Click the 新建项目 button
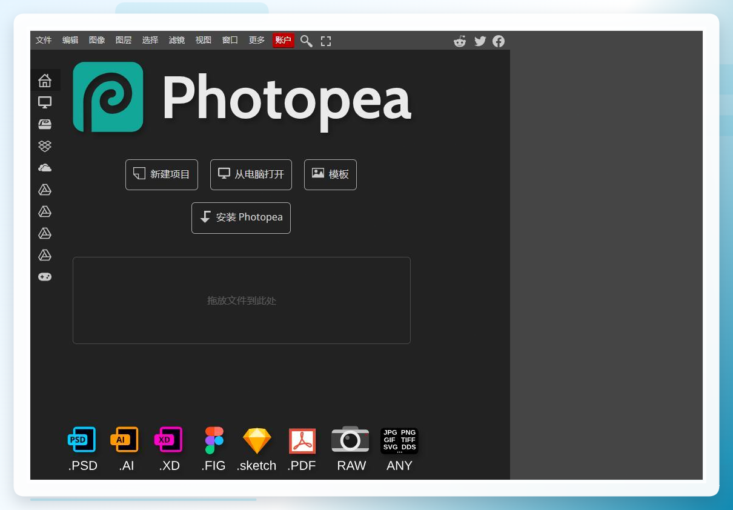 point(162,174)
